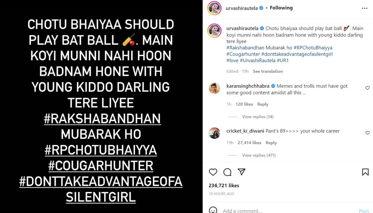Share post via paper plane icon
Image resolution: width=373 pixels, height=213 pixels.
pyautogui.click(x=242, y=172)
